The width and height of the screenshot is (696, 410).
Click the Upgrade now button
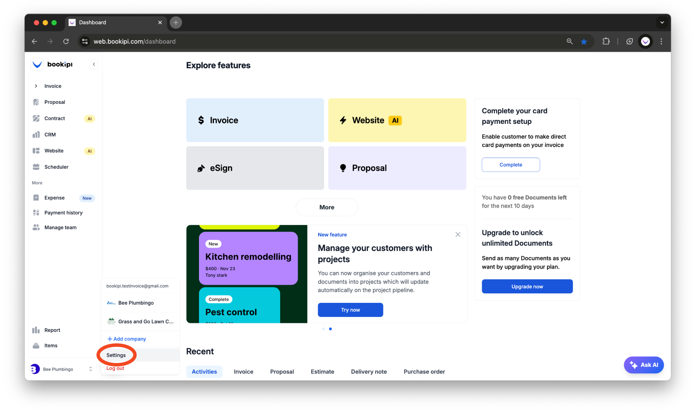(x=527, y=286)
